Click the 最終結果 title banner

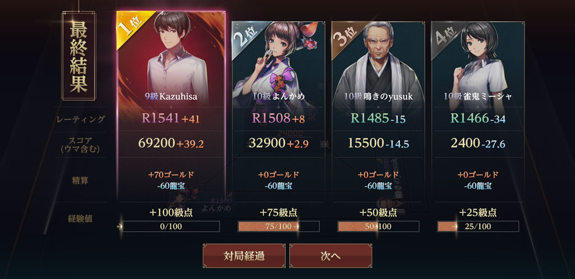[x=79, y=55]
